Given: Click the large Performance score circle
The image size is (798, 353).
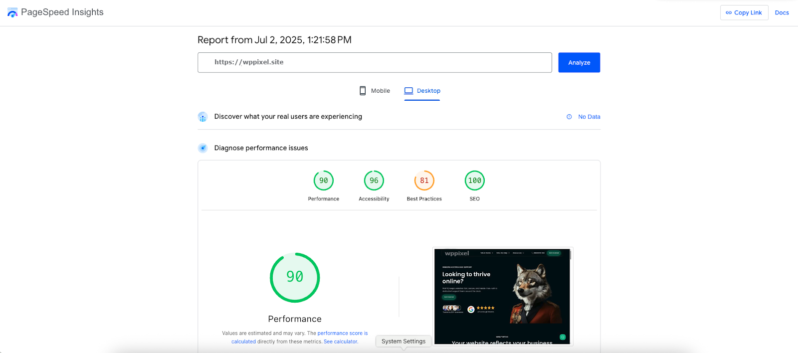Looking at the screenshot, I should click(x=295, y=277).
